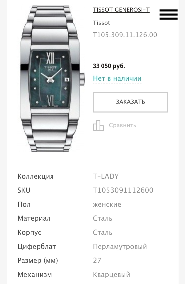Click the Сталь value next to Корпус
This screenshot has width=185, height=284.
102,232
